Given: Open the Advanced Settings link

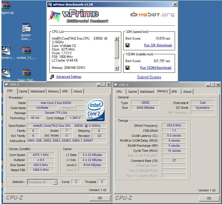Looking at the screenshot, I should coord(69,77).
